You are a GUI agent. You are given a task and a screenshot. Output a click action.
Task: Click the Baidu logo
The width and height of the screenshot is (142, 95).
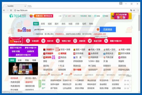tap(24, 30)
